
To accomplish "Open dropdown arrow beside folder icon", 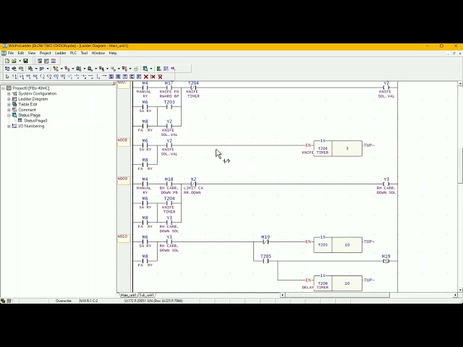I will (x=20, y=61).
